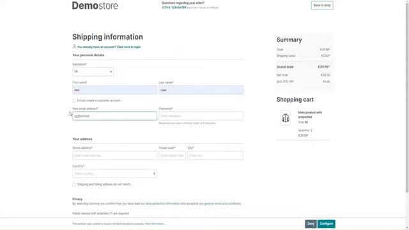Call the 12345-123456789 phone number link
The image size is (409, 230).
pyautogui.click(x=174, y=8)
